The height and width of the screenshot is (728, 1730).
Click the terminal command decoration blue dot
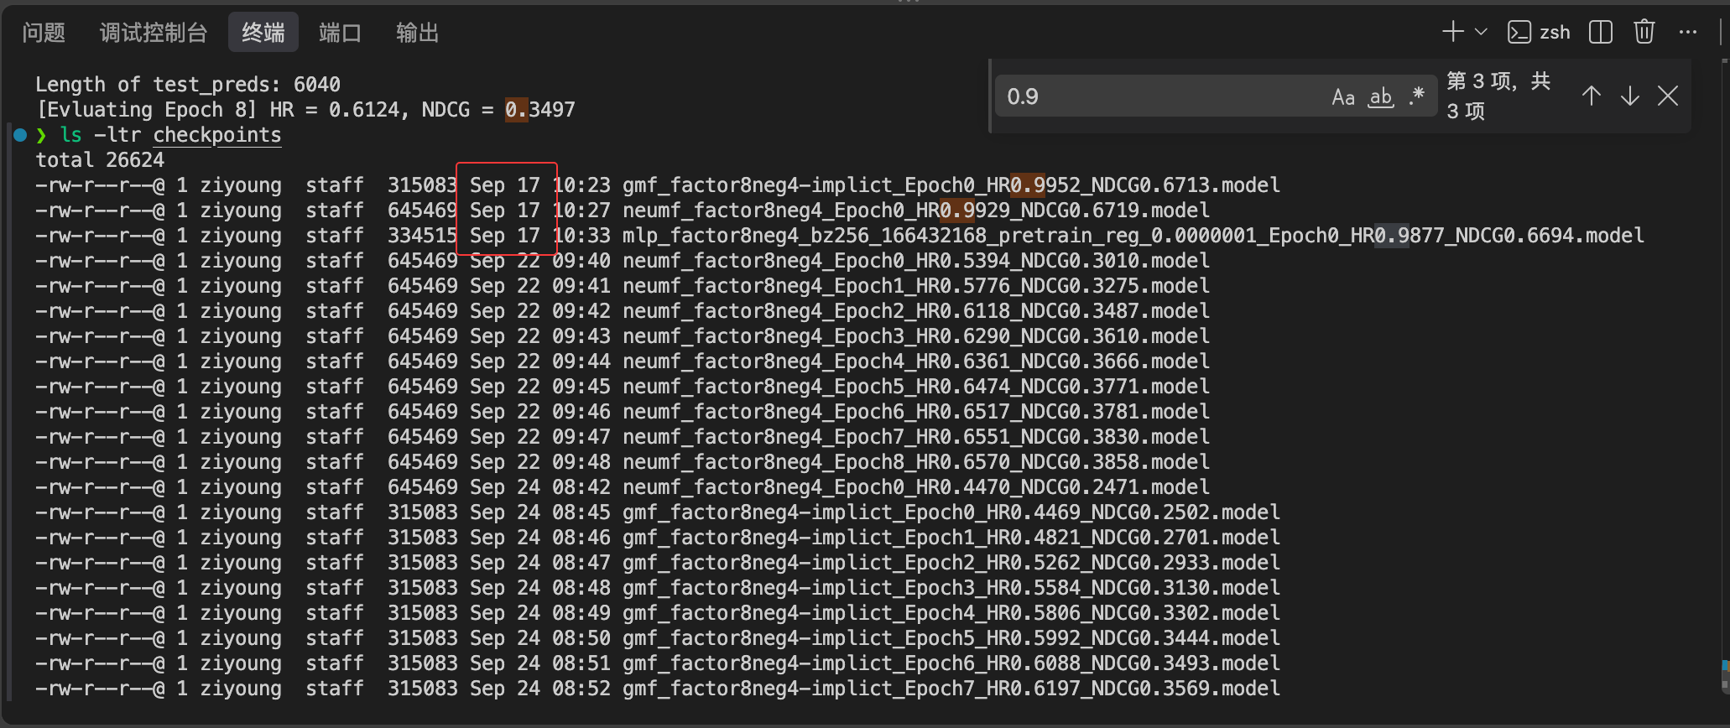point(20,134)
